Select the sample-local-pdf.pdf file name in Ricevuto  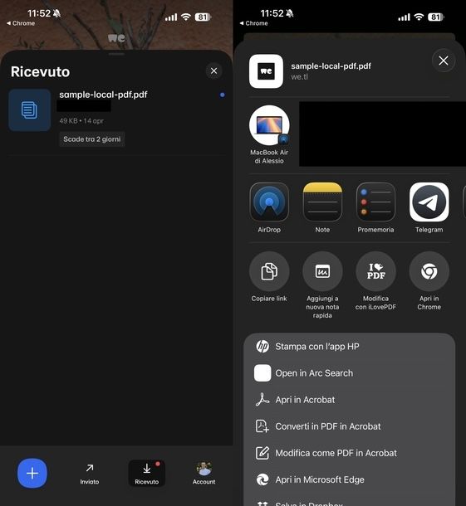(x=103, y=95)
